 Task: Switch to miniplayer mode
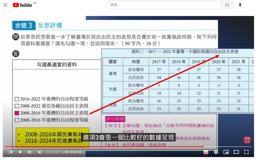point(226,152)
